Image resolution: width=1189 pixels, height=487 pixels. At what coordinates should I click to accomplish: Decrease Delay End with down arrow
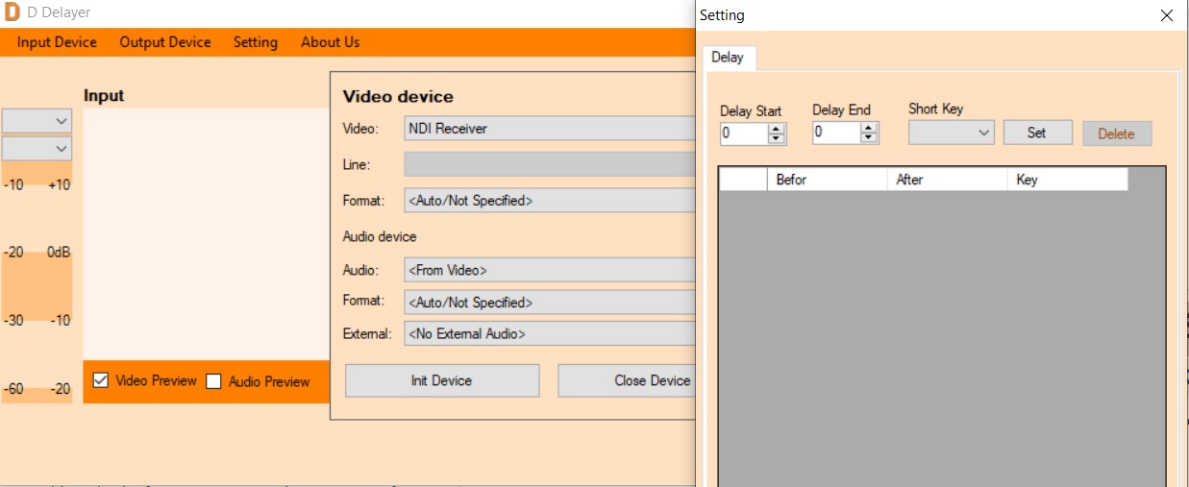click(x=869, y=138)
